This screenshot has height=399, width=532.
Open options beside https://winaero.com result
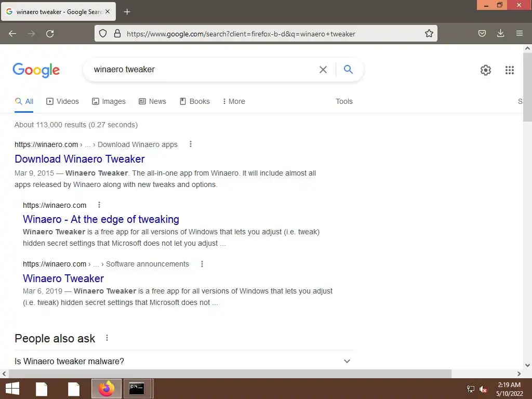click(x=99, y=205)
